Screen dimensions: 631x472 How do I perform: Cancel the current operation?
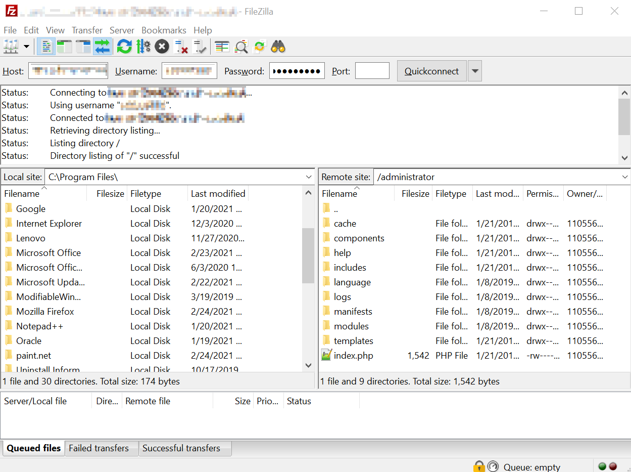162,47
